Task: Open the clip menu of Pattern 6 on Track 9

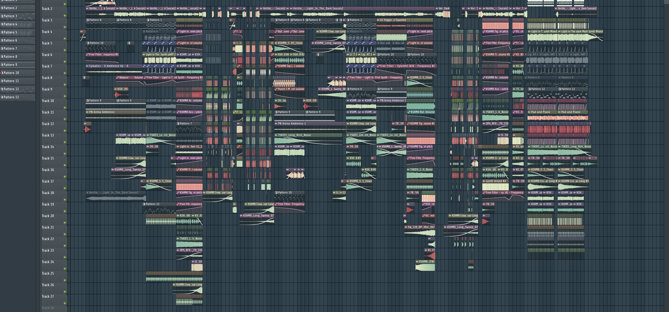Action: [348, 89]
